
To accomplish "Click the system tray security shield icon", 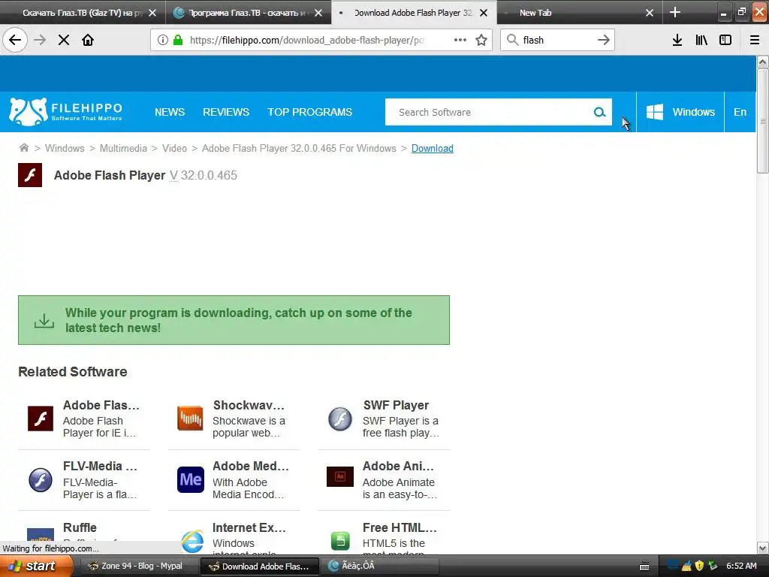I will 700,566.
